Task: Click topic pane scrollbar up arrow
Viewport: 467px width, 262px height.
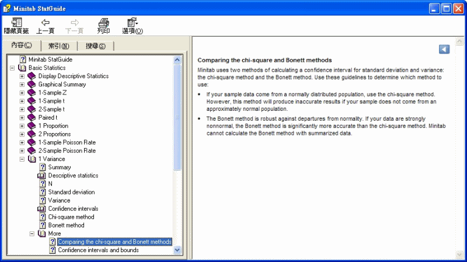Action: [459, 41]
